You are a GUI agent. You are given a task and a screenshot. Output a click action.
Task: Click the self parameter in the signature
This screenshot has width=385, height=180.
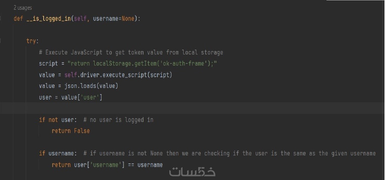[80, 19]
